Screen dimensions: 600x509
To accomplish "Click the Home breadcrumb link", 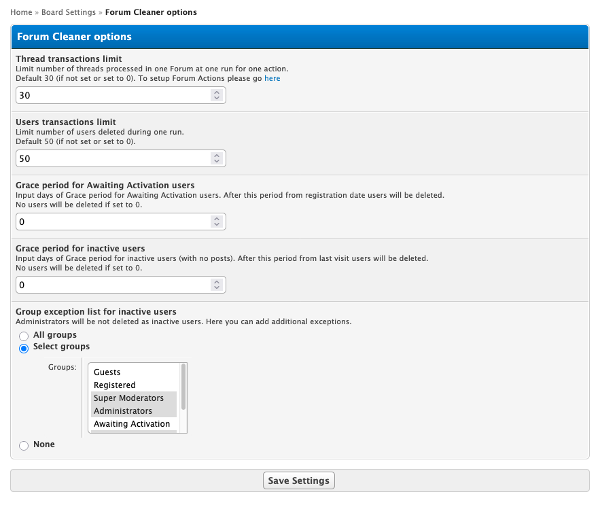I will pos(21,12).
